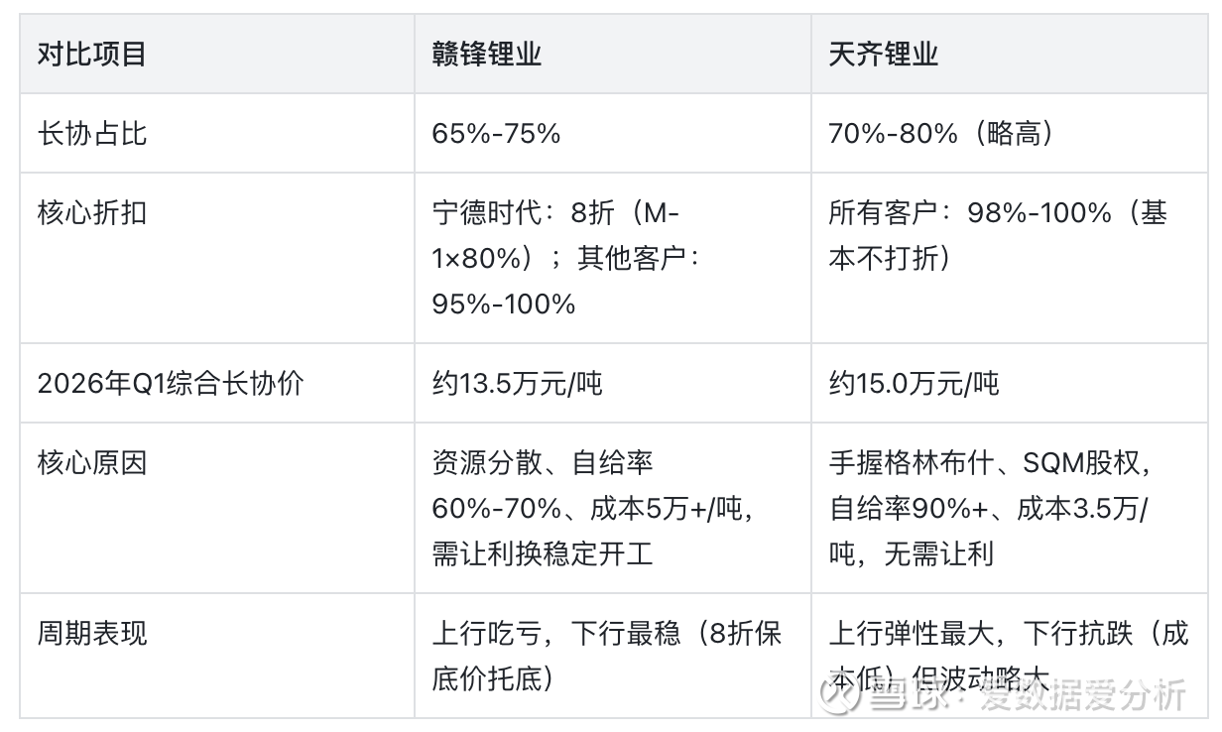Click the 长协占比 row label
Image resolution: width=1222 pixels, height=732 pixels.
91,133
